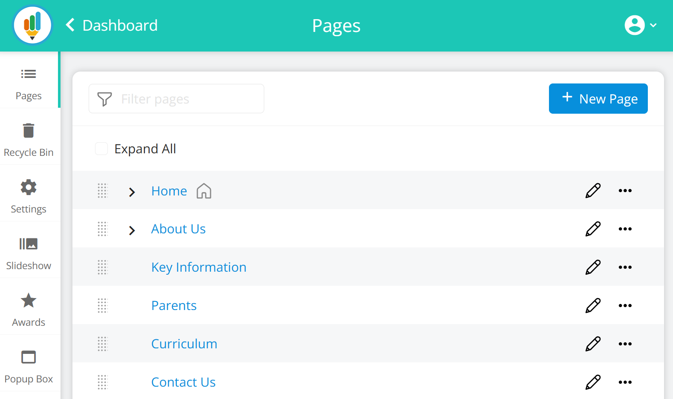Open more options for the Parents page

coord(625,306)
